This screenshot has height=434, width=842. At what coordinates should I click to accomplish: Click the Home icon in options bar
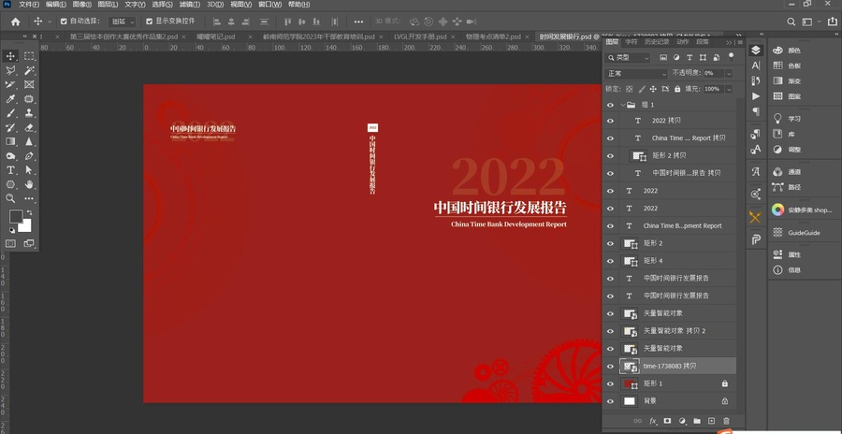16,22
